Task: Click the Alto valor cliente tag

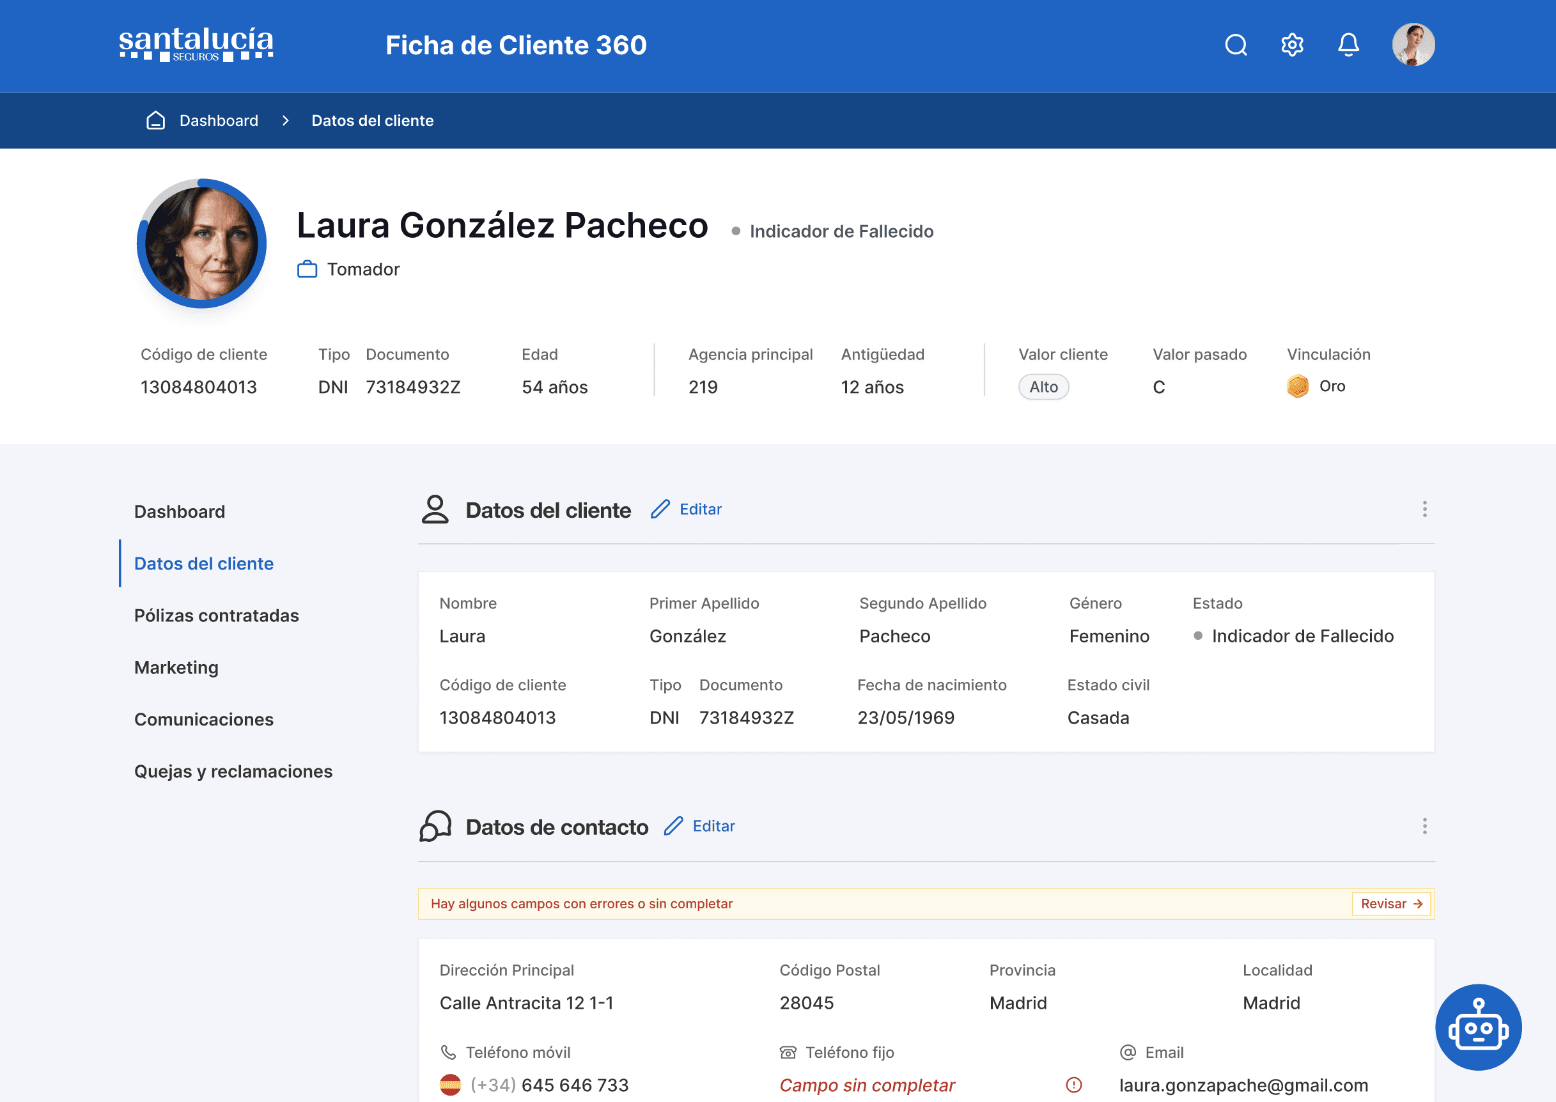Action: [x=1043, y=387]
